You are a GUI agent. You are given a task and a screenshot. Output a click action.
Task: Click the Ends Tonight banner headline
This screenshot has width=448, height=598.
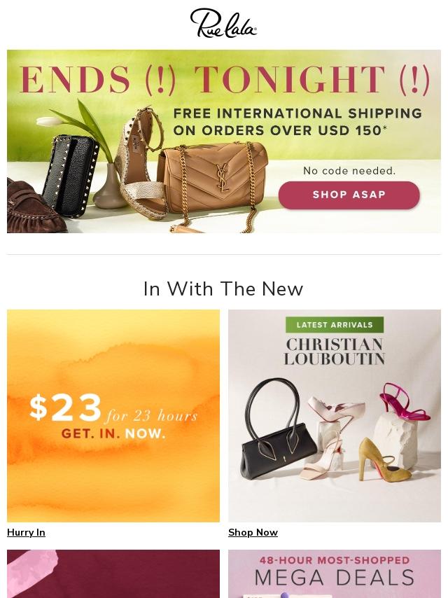point(224,80)
